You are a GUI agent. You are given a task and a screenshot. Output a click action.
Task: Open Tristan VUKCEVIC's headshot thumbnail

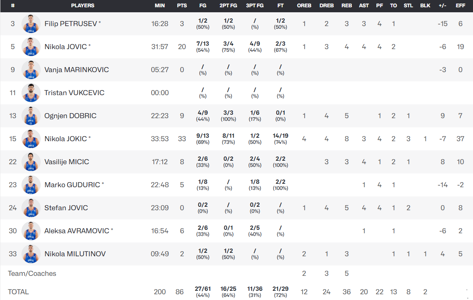pyautogui.click(x=31, y=93)
